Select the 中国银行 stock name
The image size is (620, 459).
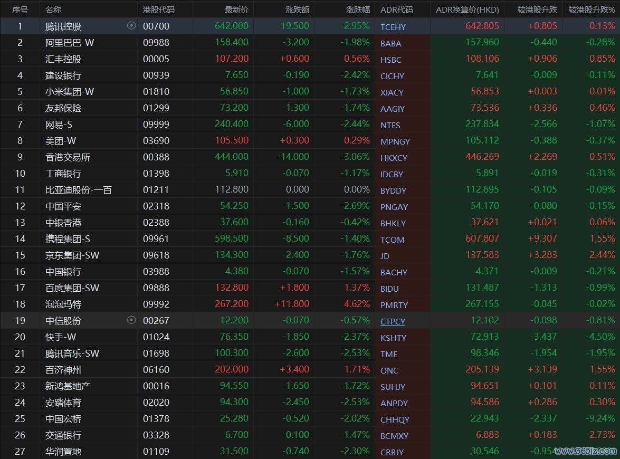(x=63, y=272)
